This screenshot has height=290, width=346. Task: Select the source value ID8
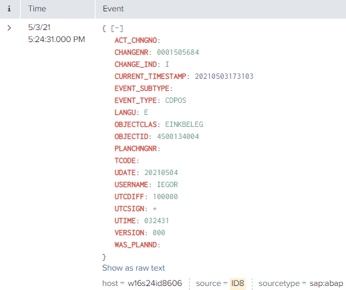point(238,283)
